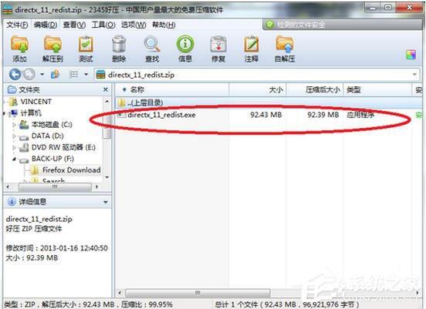
Task: Expand the 本地磁盘 (C:) tree node
Action: (14, 125)
